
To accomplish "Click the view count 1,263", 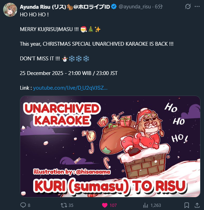I will [156, 205].
